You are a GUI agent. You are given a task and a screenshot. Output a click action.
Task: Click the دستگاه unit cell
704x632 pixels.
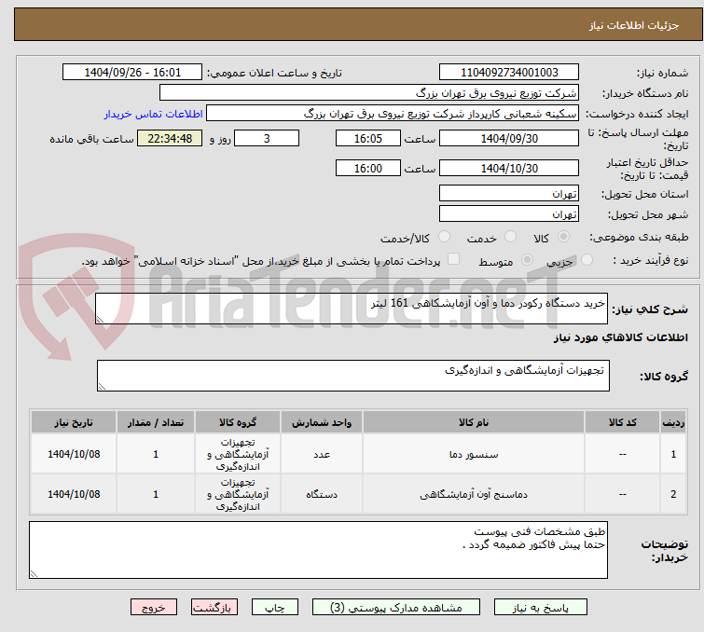(322, 494)
